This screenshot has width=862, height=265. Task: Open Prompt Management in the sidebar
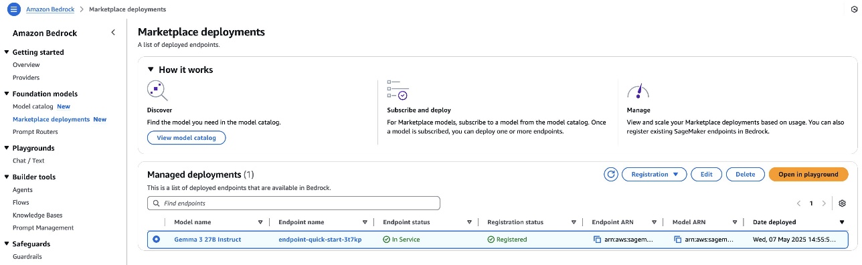click(44, 228)
